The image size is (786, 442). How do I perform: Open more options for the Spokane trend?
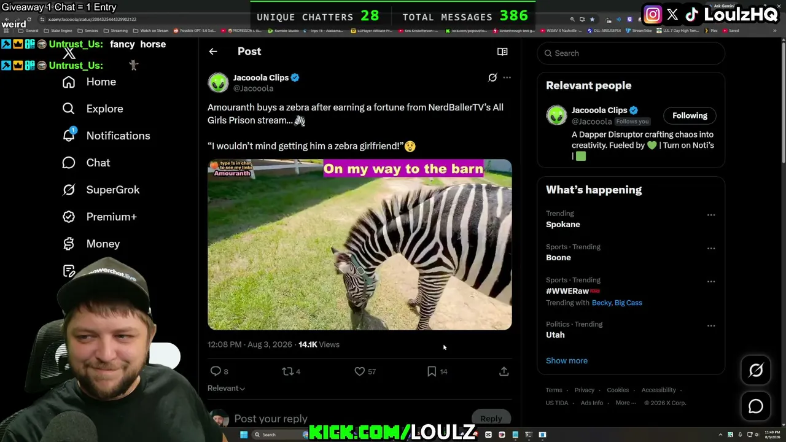tap(711, 215)
